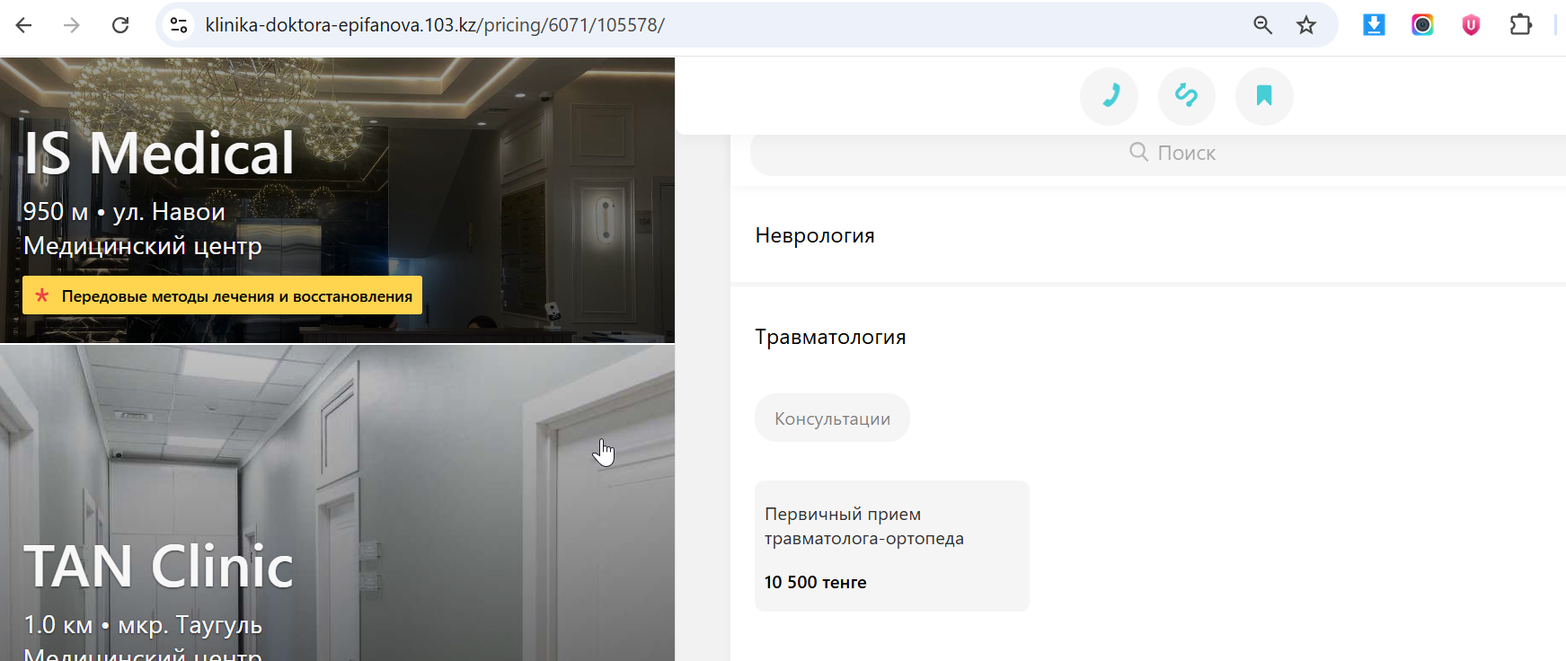The width and height of the screenshot is (1566, 661).
Task: Click the blue download extension icon
Action: pos(1374,25)
